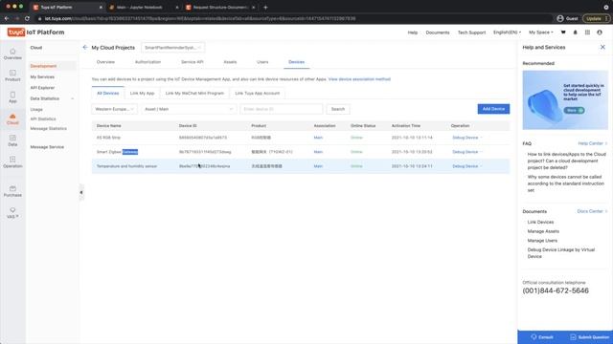613x344 pixels.
Task: Open the notifications bell
Action: 575,32
